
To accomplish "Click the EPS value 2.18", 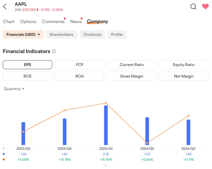I will (106, 154).
